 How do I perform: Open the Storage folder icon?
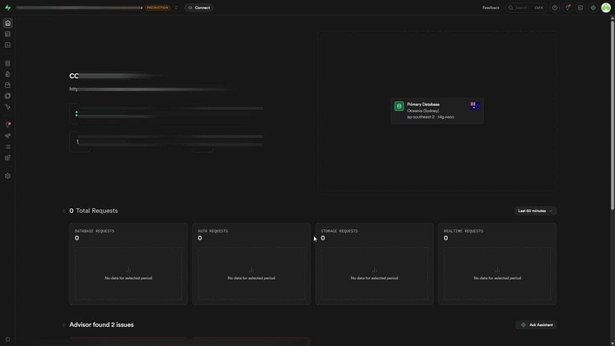point(8,85)
